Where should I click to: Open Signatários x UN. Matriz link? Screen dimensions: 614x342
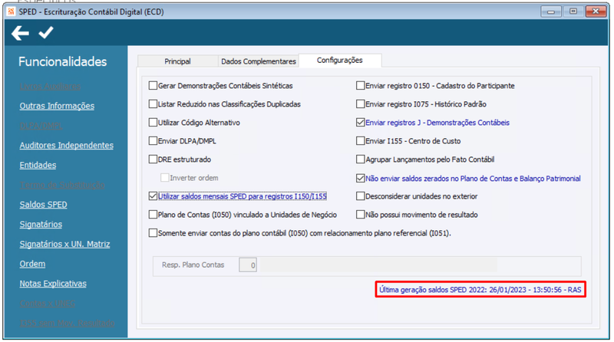tap(64, 244)
